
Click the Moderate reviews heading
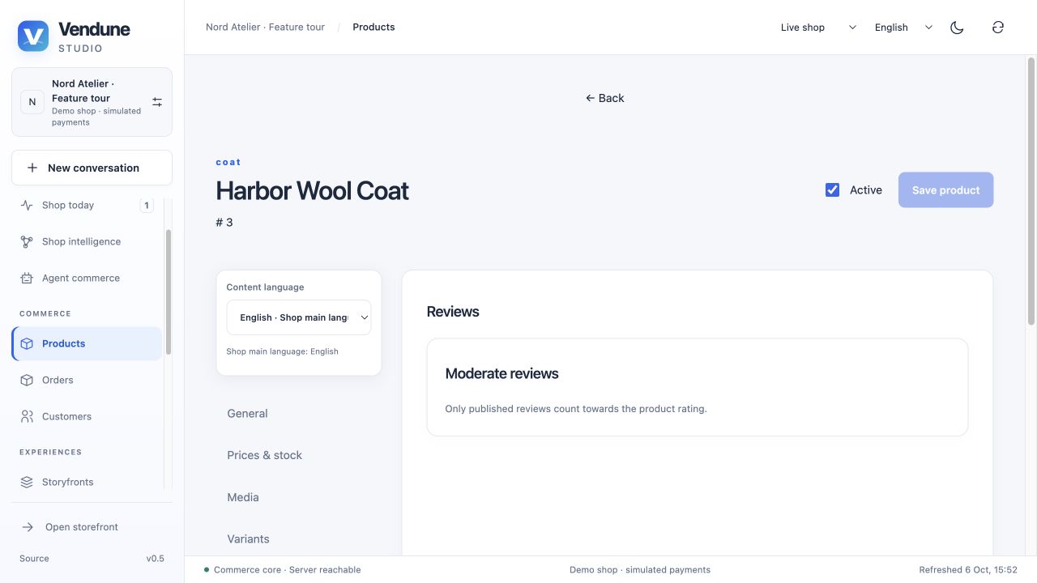tap(501, 373)
